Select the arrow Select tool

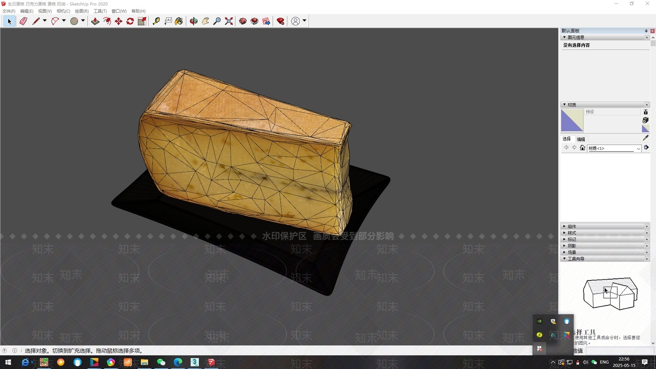[9, 21]
